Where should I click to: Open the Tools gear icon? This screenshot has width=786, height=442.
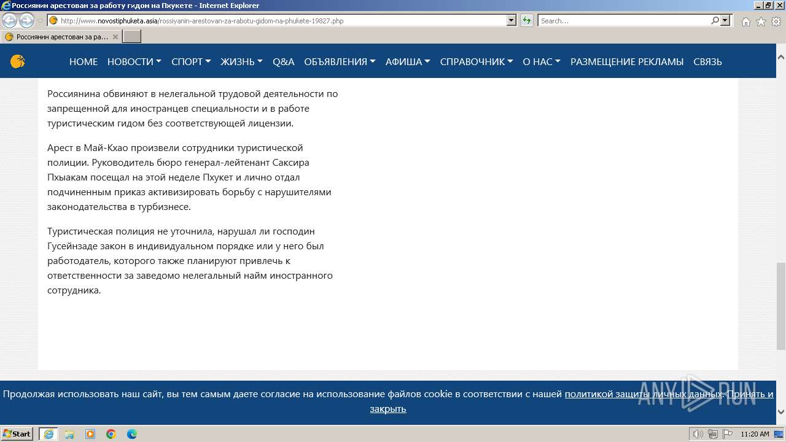776,21
